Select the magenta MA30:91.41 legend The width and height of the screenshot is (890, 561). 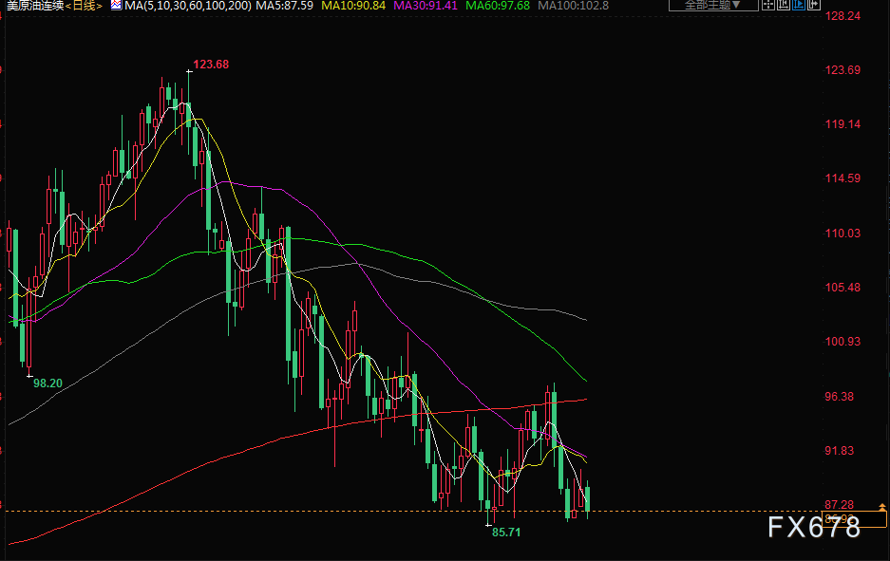(x=425, y=6)
